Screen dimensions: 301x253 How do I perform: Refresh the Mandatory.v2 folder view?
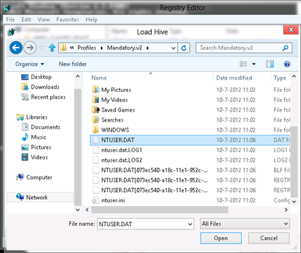(x=184, y=48)
